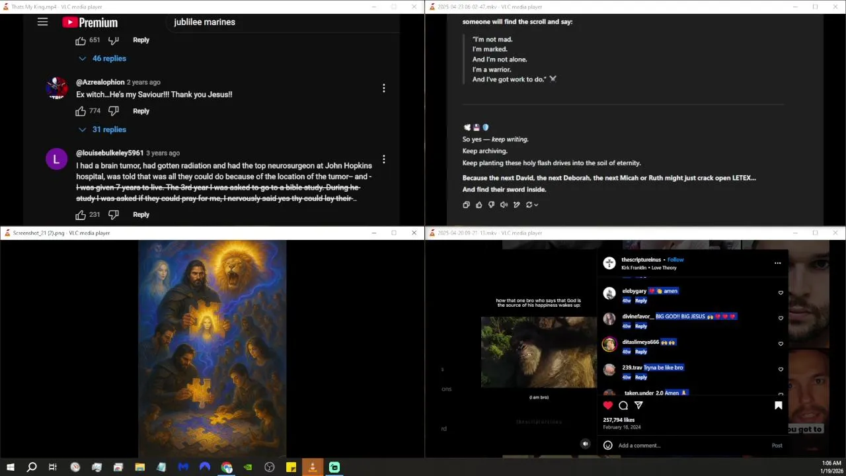Click the YouTube Premium logo
Viewport: 846px width, 476px height.
(x=90, y=22)
